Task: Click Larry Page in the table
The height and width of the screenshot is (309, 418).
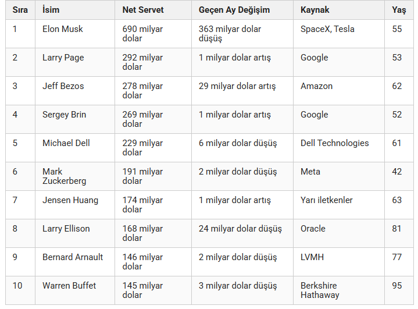Action: click(63, 58)
